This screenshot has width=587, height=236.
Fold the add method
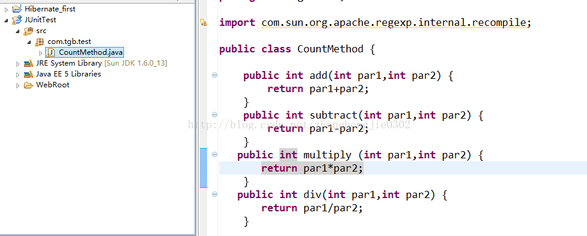(x=214, y=75)
